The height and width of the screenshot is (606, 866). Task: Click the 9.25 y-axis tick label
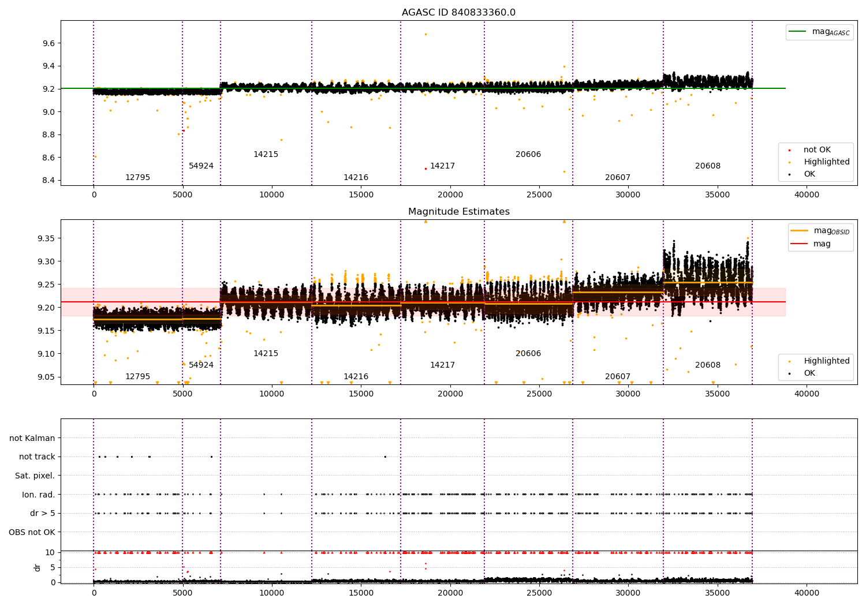(x=46, y=285)
